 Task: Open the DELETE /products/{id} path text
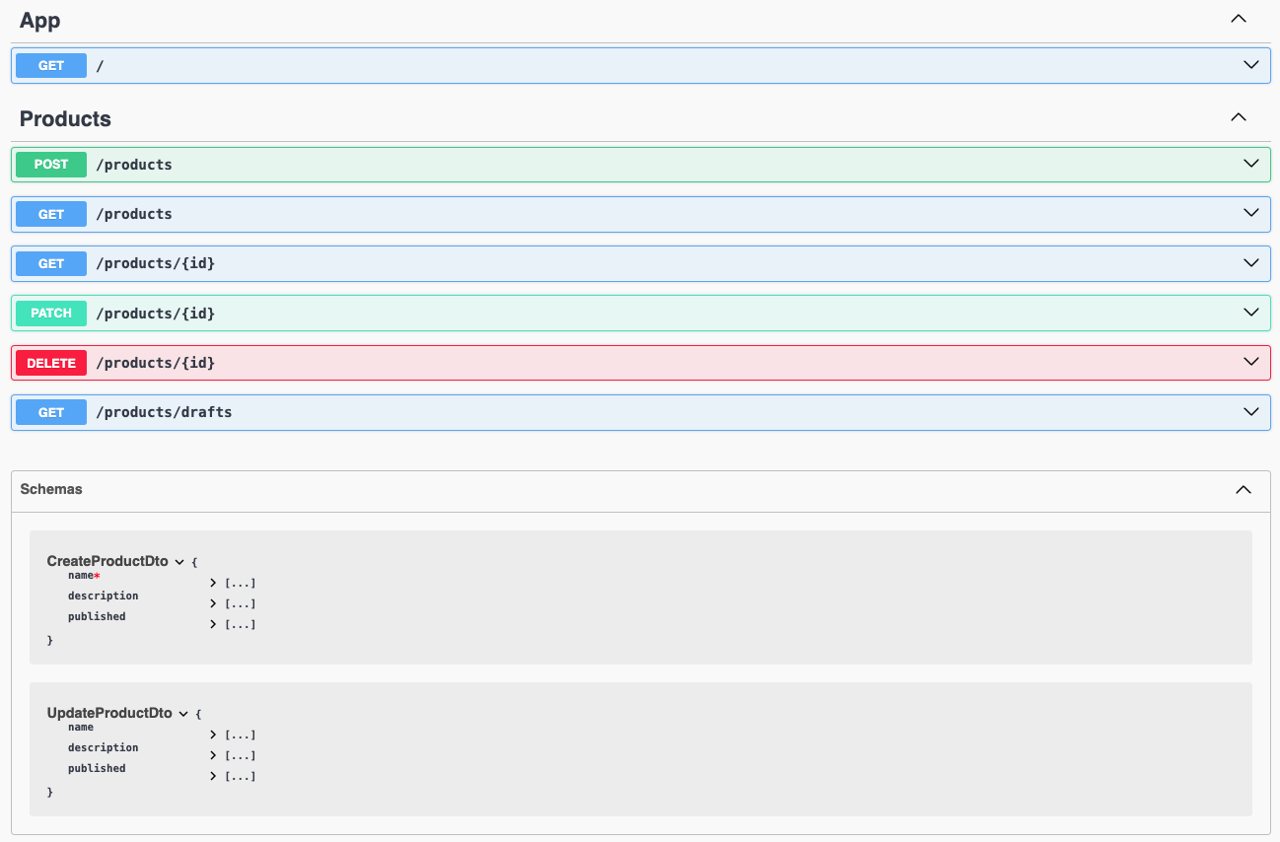pyautogui.click(x=155, y=363)
